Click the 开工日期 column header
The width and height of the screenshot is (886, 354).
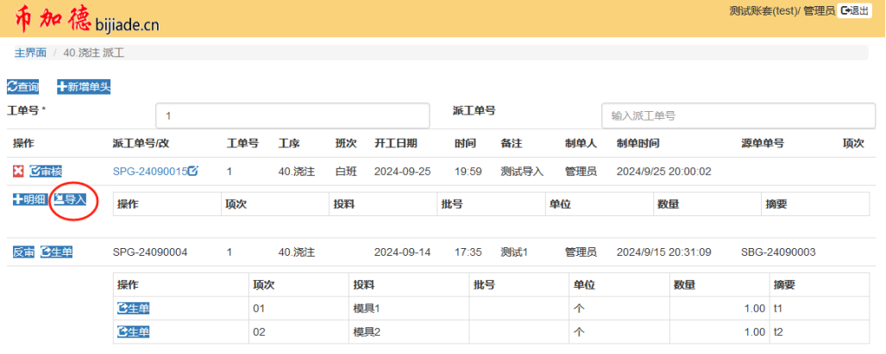coord(395,143)
